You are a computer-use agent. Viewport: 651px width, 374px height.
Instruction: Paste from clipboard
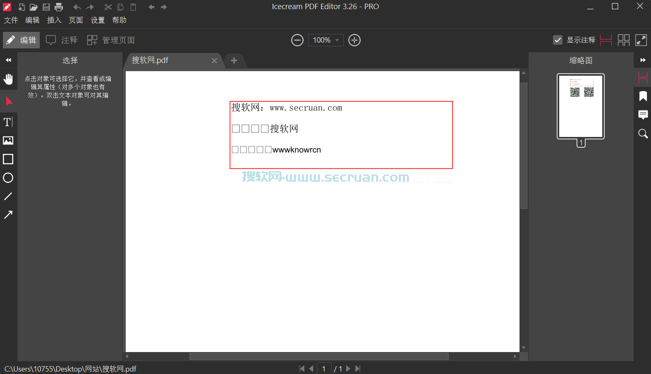pos(133,7)
